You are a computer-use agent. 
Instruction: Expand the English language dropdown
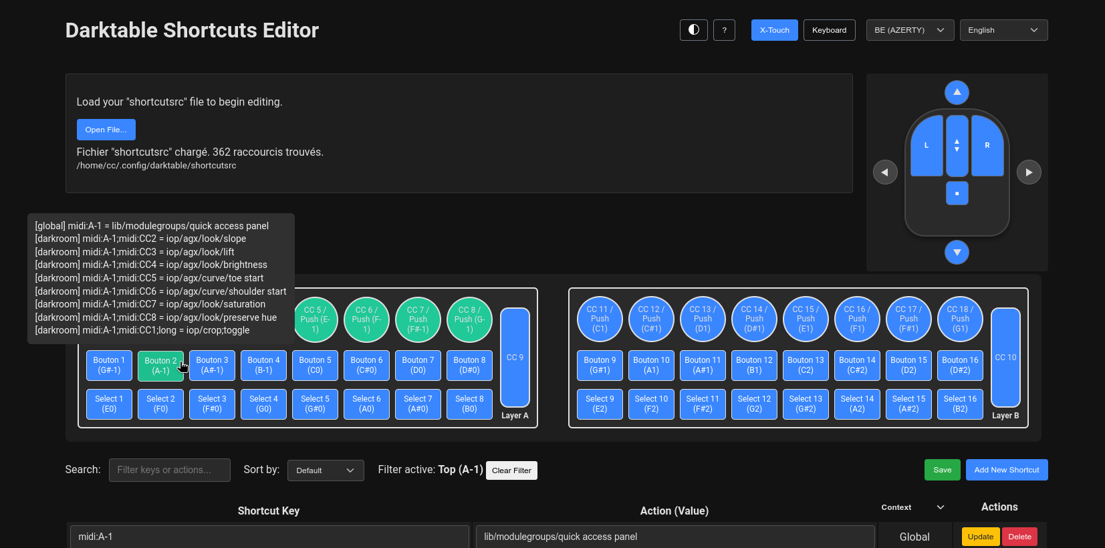click(1003, 30)
